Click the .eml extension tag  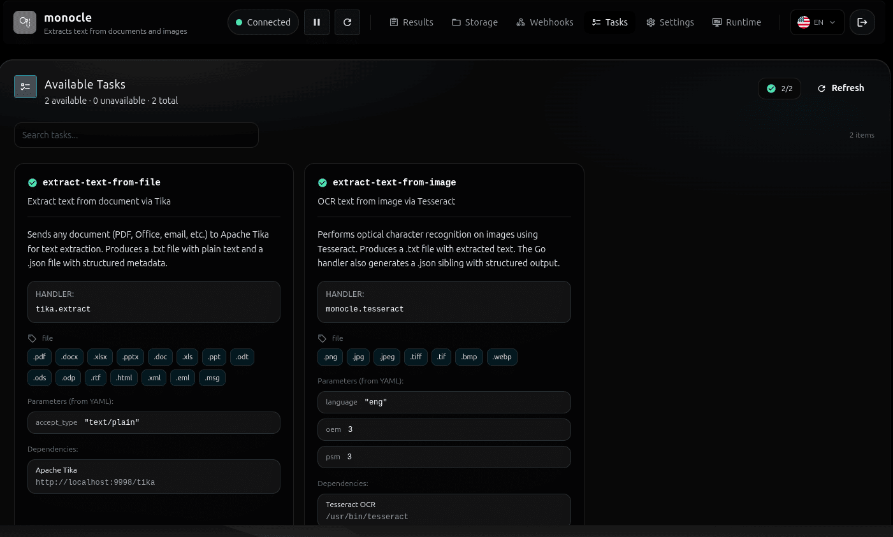click(x=183, y=378)
